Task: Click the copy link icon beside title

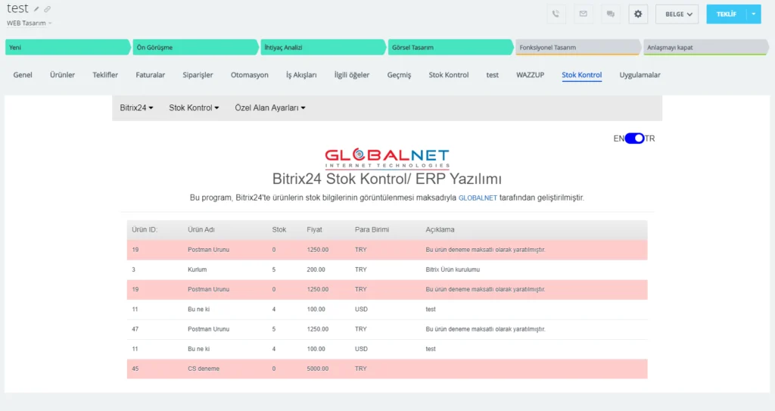Action: coord(47,9)
